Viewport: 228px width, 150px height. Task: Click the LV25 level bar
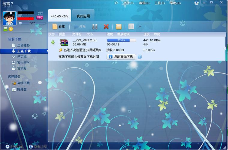tap(32, 23)
